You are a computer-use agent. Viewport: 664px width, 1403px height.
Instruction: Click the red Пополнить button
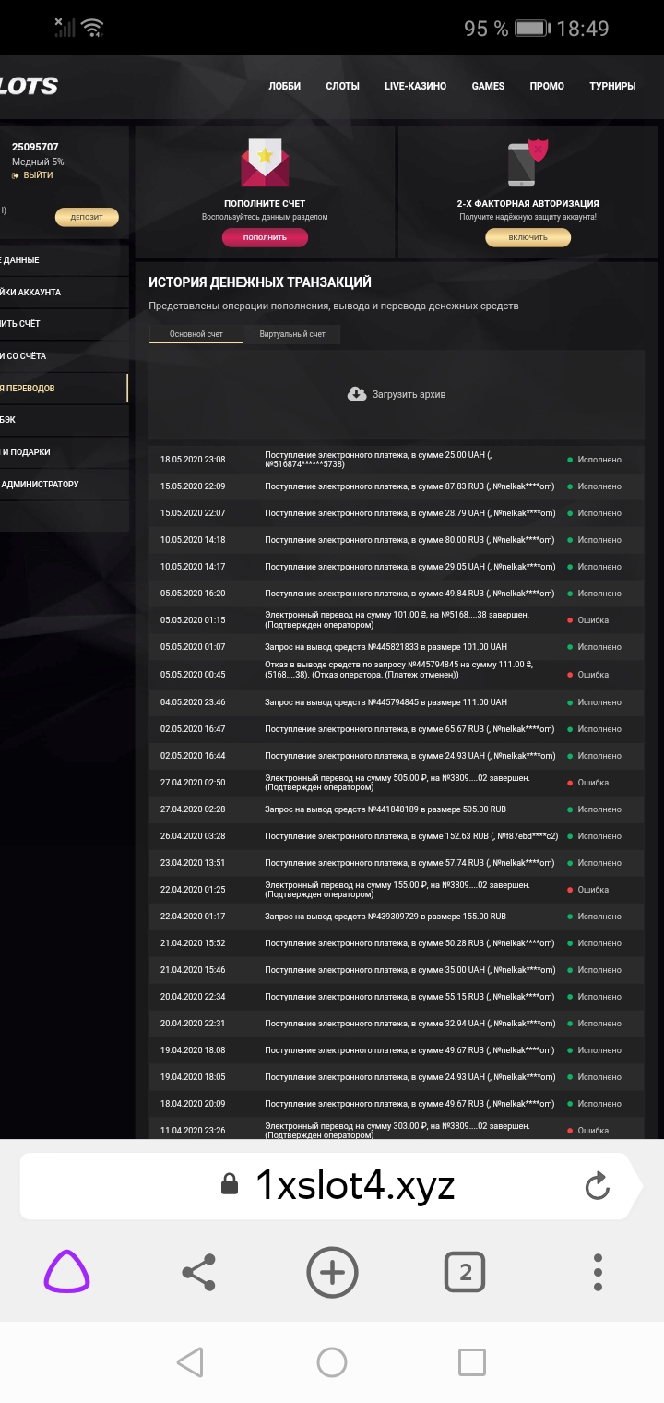(x=265, y=237)
